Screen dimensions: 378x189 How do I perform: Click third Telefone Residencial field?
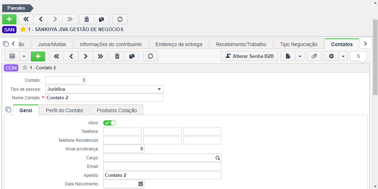pos(202,140)
